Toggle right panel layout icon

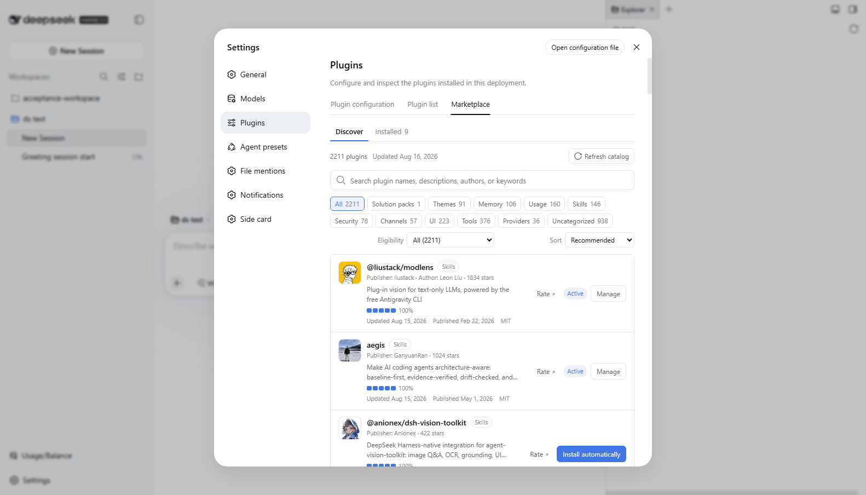(x=853, y=9)
